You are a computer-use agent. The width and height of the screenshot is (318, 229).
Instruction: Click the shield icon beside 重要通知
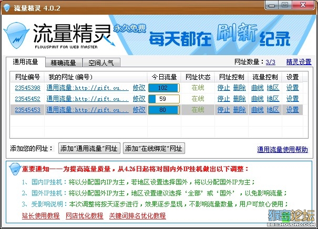coord(15,169)
